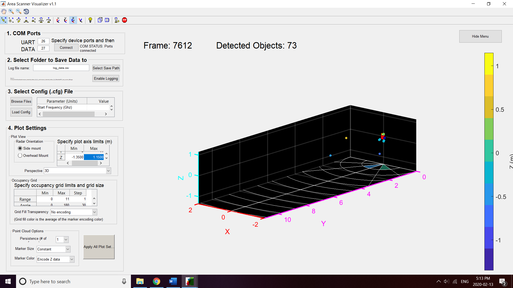Click the config table horizontal scrollbar thumb
Screen dimensions: 513x288
pos(69,114)
